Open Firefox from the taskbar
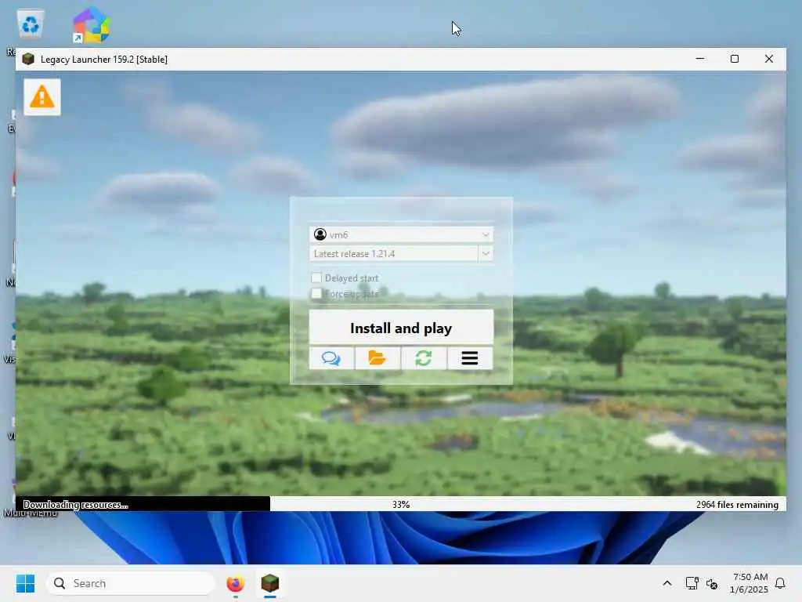This screenshot has height=602, width=802. 235,583
